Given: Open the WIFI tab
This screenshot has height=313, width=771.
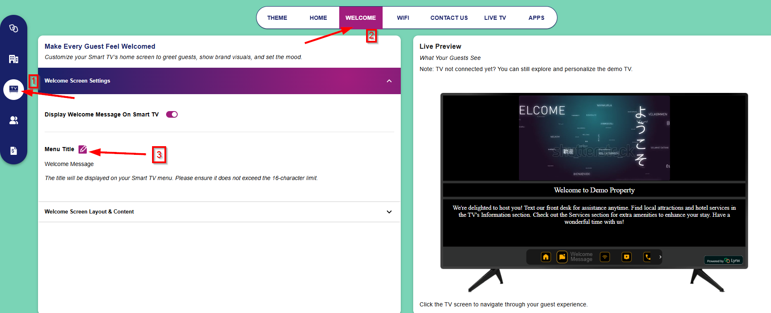Looking at the screenshot, I should [x=403, y=18].
